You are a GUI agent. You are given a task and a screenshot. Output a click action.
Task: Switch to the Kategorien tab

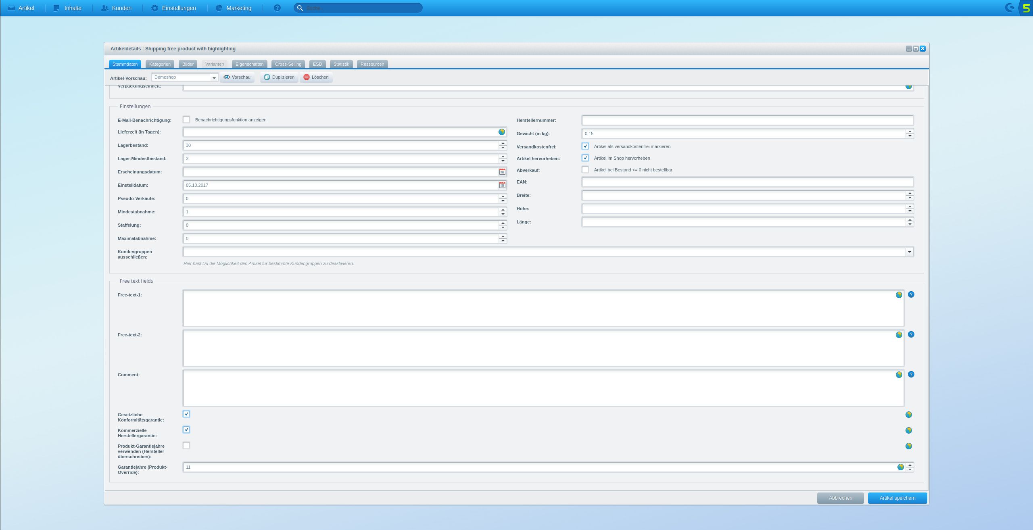point(160,64)
